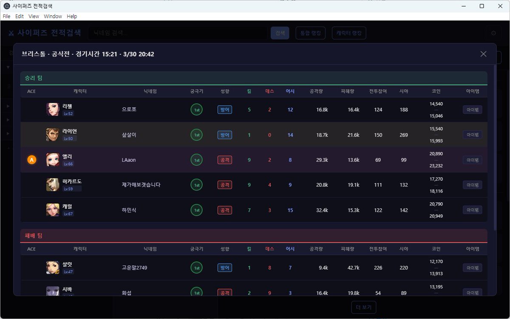Click the 검색 search button
The image size is (510, 319).
pyautogui.click(x=280, y=33)
